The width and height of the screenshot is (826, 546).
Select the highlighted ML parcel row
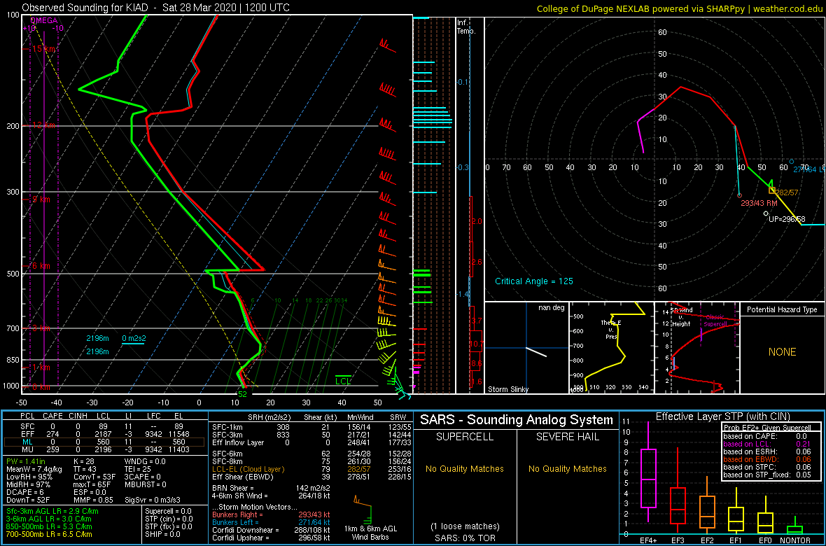click(104, 442)
